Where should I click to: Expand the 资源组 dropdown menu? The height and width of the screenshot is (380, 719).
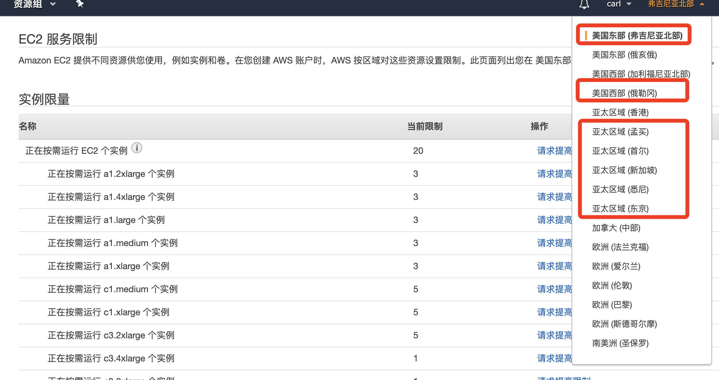pyautogui.click(x=34, y=4)
